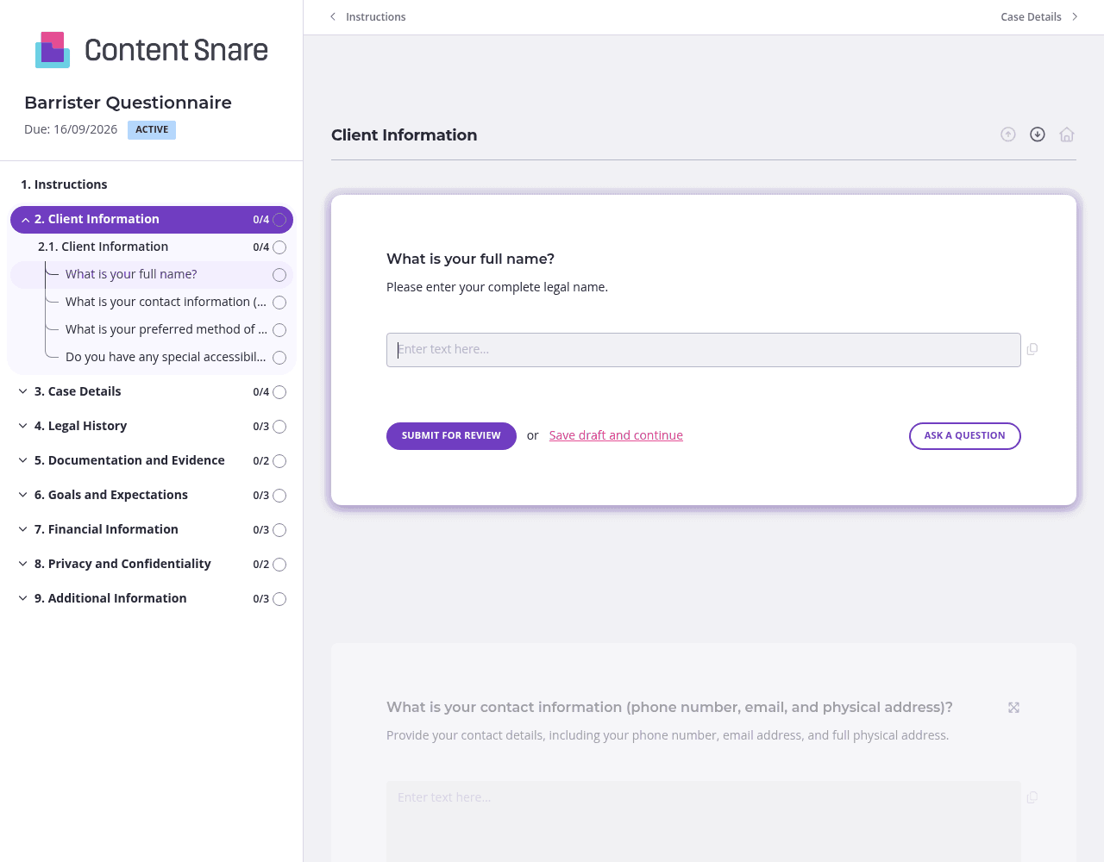Toggle status circle for full name question
1104x862 pixels.
click(x=279, y=275)
